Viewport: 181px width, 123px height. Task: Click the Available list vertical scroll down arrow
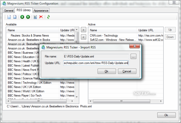pos(77,97)
